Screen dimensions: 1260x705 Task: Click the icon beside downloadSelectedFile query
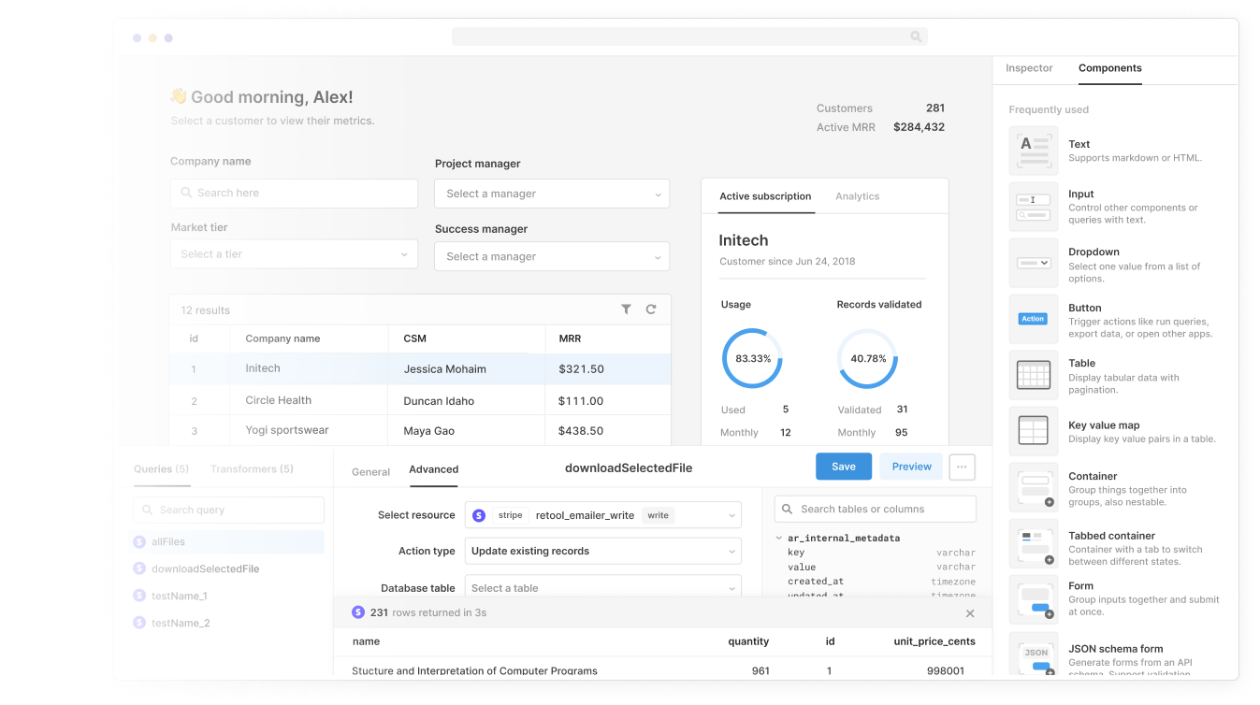click(x=139, y=568)
